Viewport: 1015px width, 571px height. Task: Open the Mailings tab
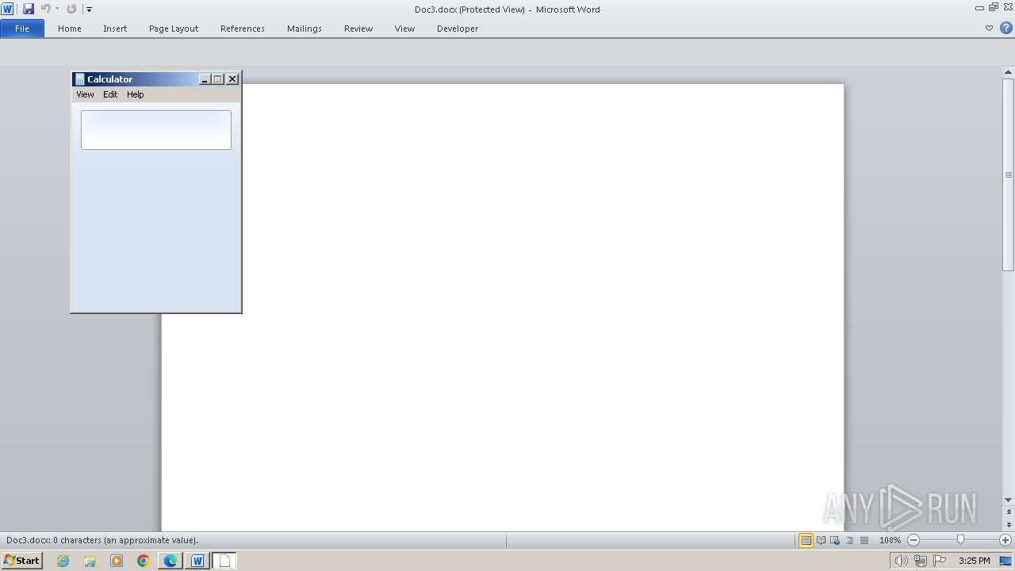click(304, 29)
